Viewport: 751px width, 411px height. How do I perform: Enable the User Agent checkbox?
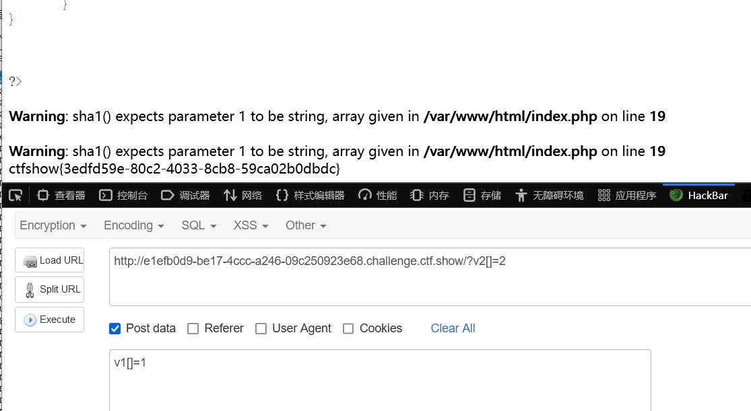[261, 329]
